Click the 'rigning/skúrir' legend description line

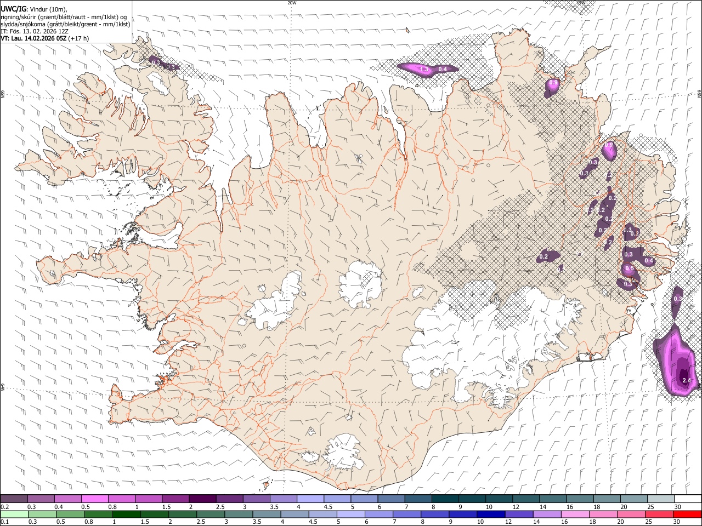[64, 17]
